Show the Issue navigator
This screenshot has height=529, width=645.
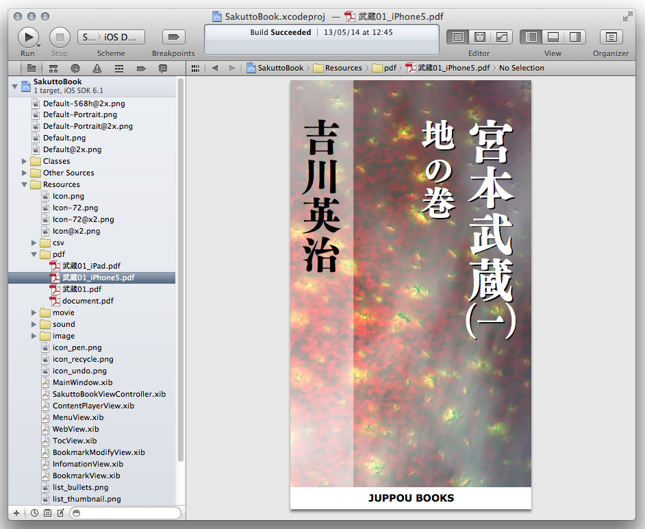pos(97,69)
